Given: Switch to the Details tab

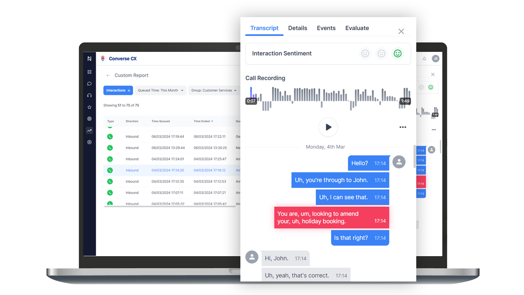Looking at the screenshot, I should pyautogui.click(x=298, y=28).
